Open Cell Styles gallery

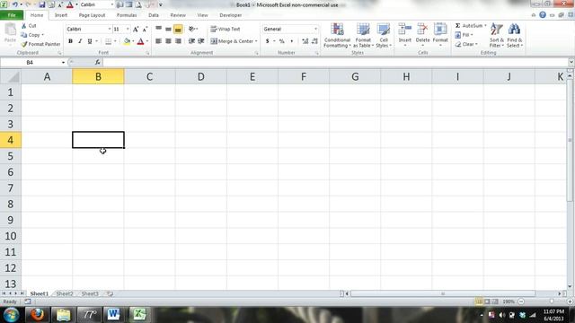[384, 35]
